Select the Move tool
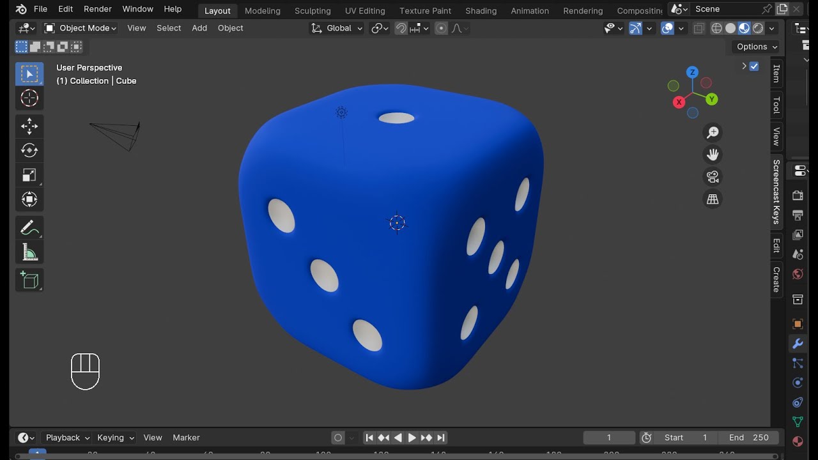Viewport: 818px width, 460px height. tap(29, 126)
